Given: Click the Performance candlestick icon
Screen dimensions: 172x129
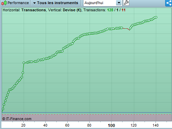Looking at the screenshot, I should [4, 3].
